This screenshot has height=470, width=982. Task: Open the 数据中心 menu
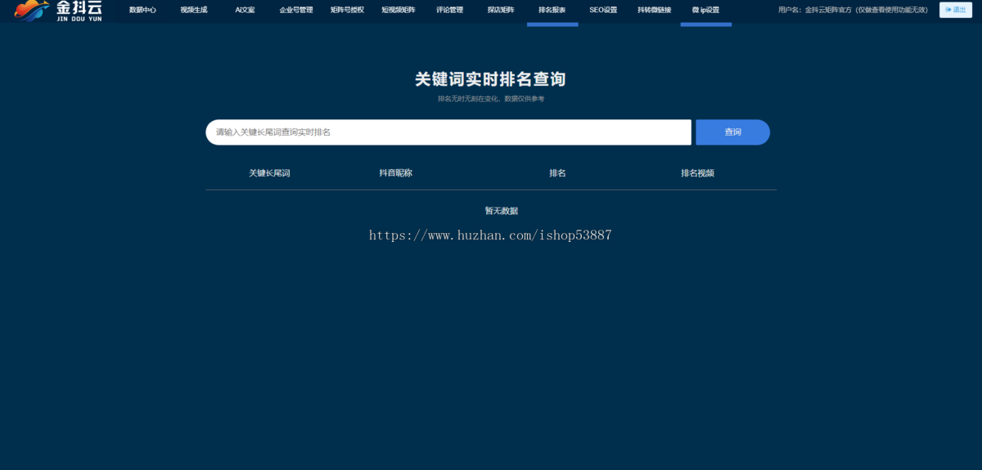tap(142, 10)
